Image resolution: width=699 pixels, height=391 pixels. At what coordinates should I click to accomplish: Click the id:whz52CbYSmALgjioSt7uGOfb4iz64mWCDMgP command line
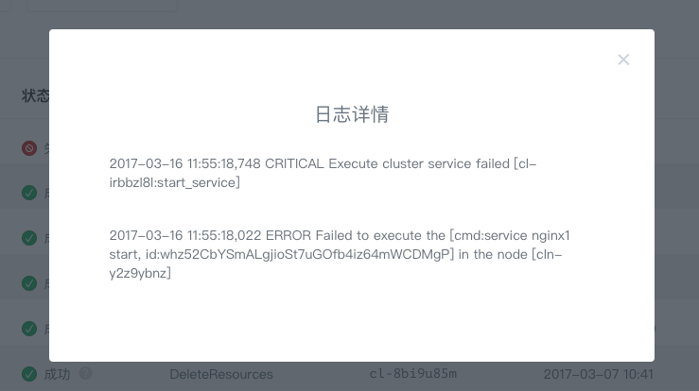(x=300, y=254)
